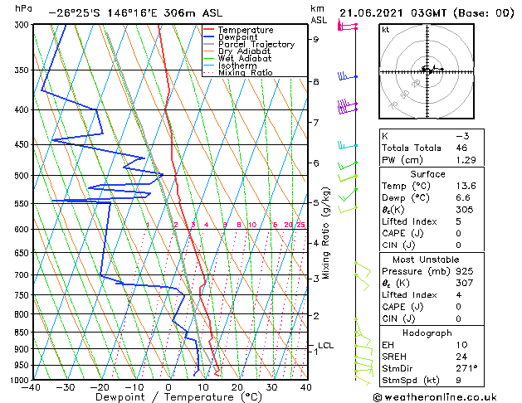Click the hodograph polar plot

(427, 71)
